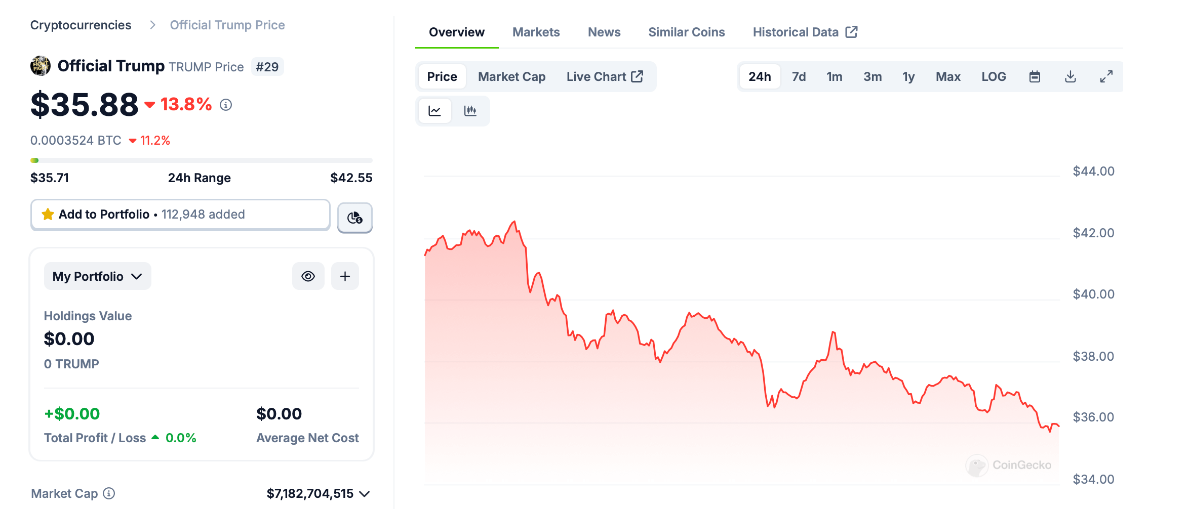Switch to candlestick chart view
1189x509 pixels.
tap(470, 111)
